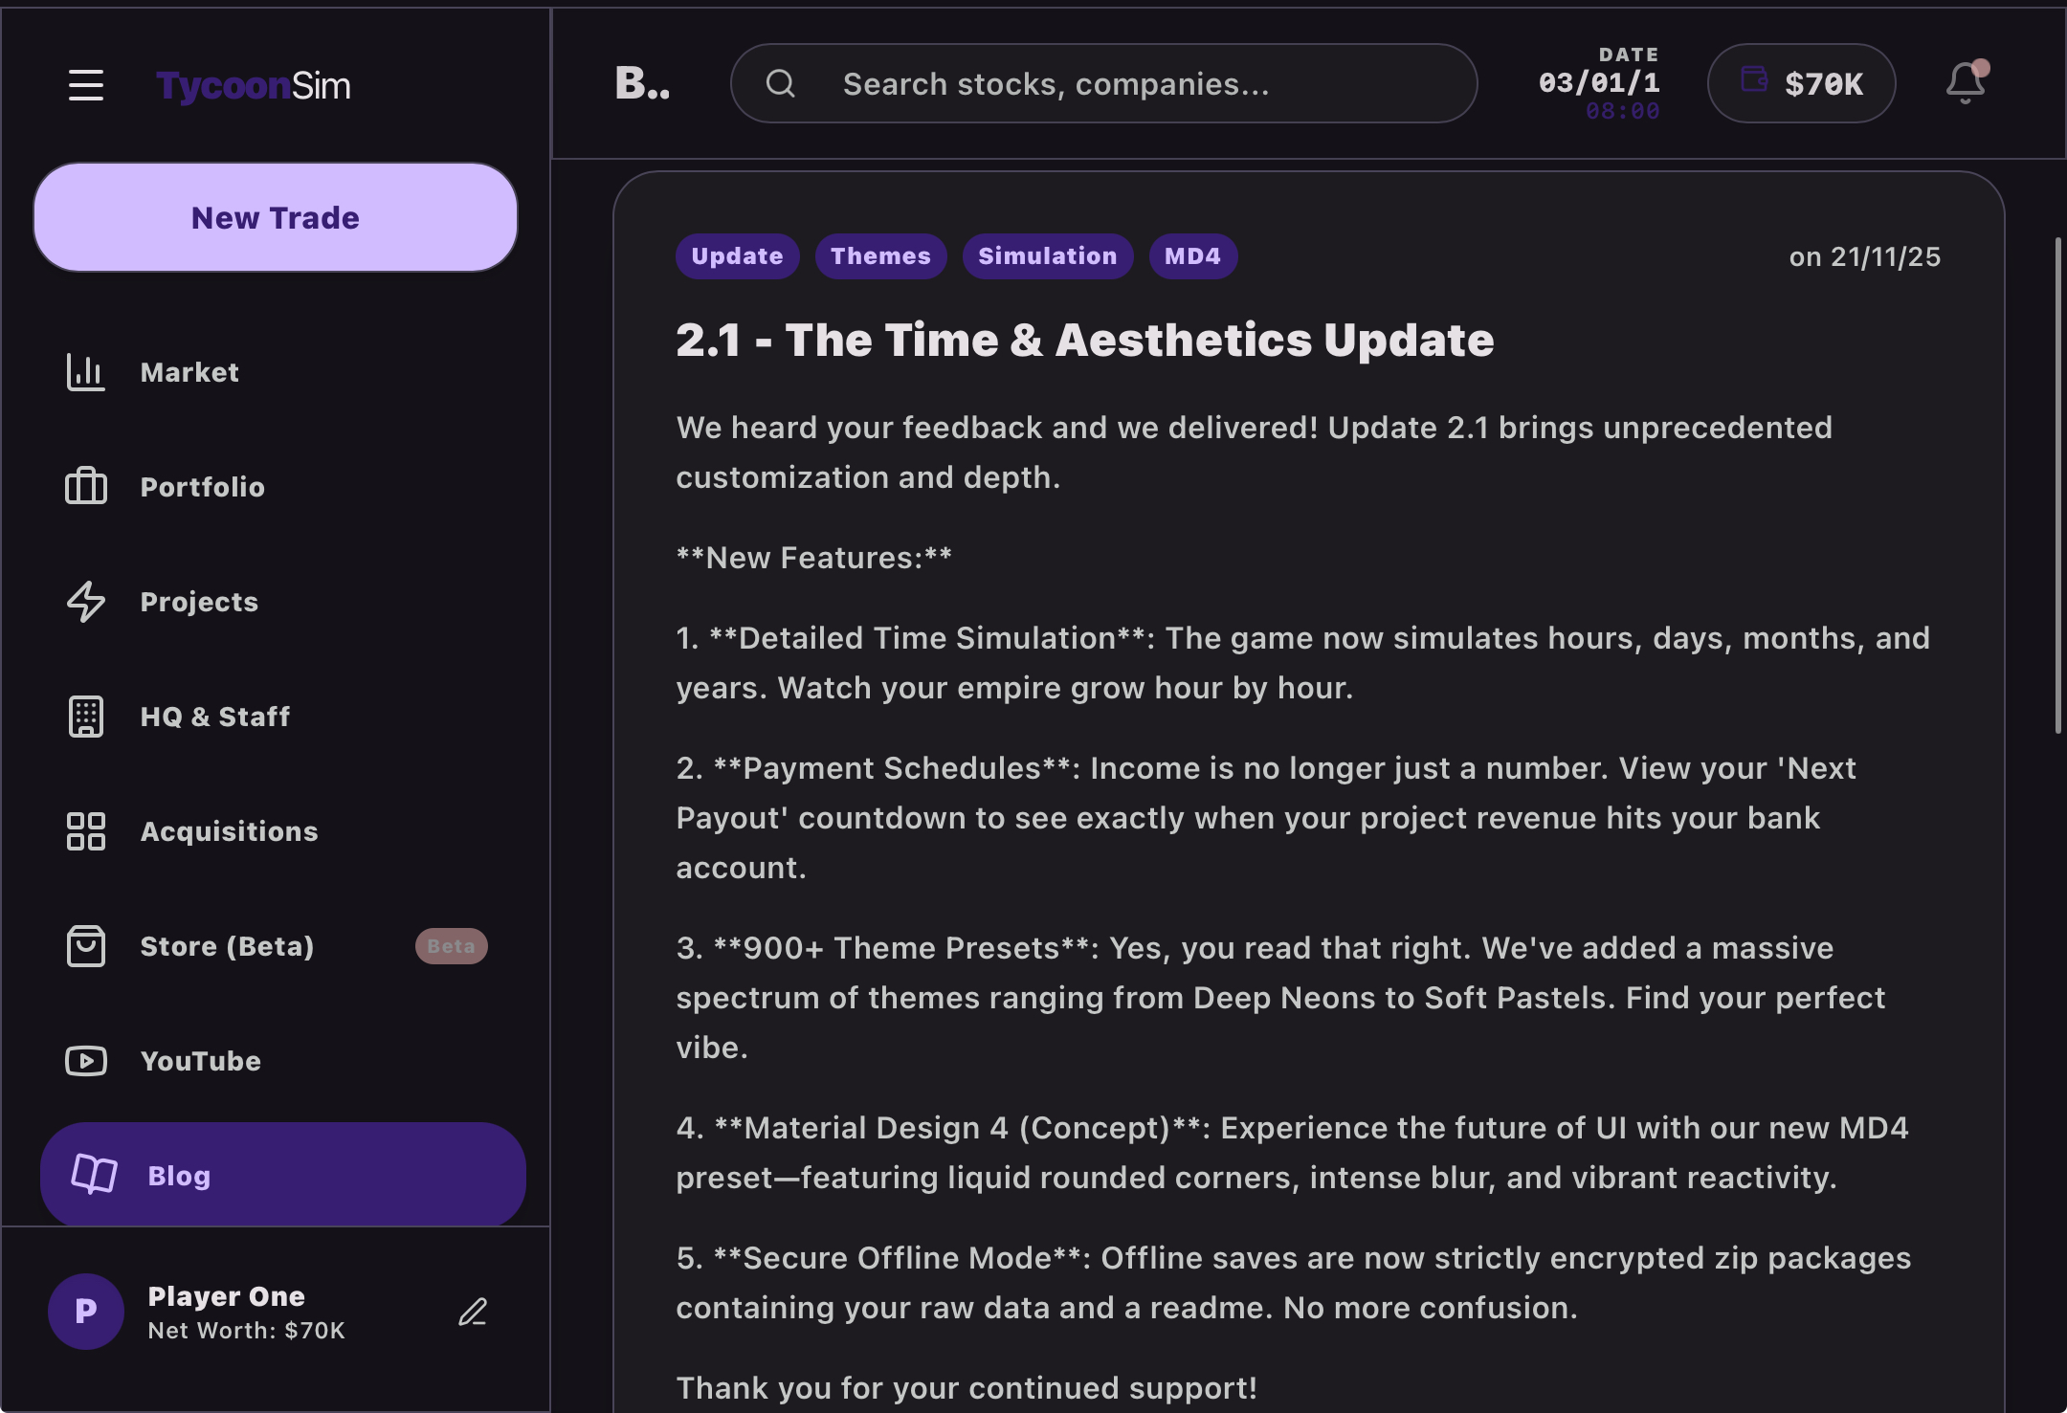Viewport: 2067px width, 1413px height.
Task: Click the blog page vertical scrollbar
Action: click(x=2057, y=485)
